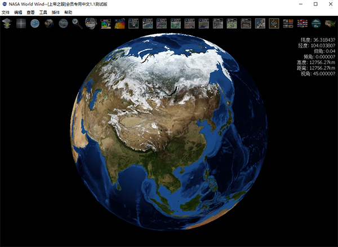Open the 工具 menu

point(43,12)
